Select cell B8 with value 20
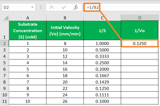Viewport: 160px width, 106px height. [x=65, y=82]
